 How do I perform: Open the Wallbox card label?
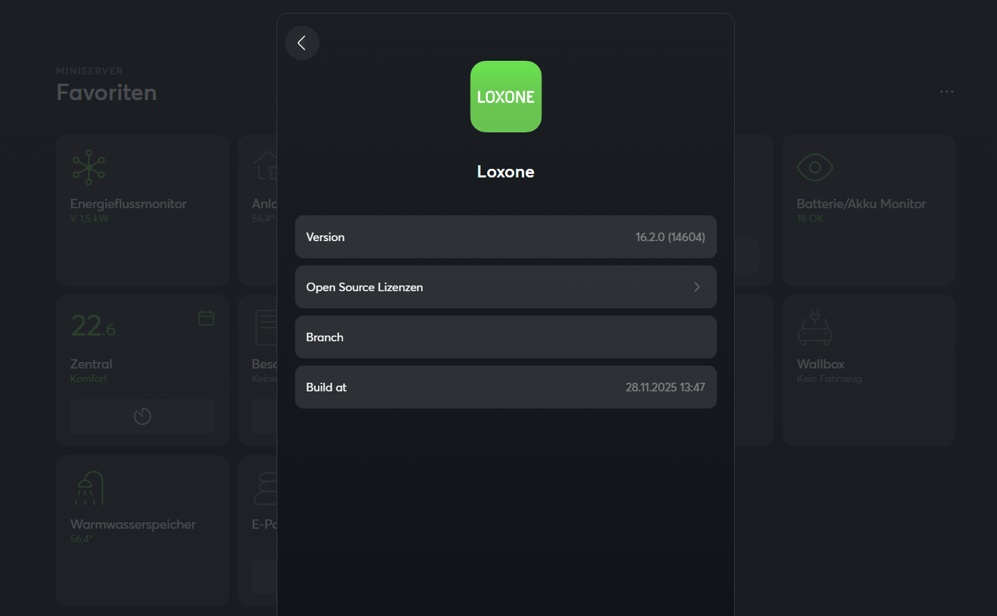click(821, 364)
